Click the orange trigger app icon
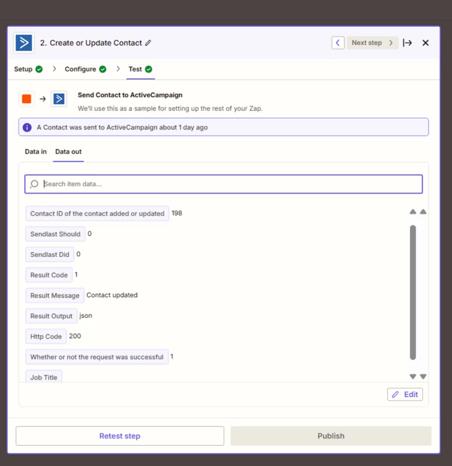This screenshot has width=452, height=466. point(26,99)
